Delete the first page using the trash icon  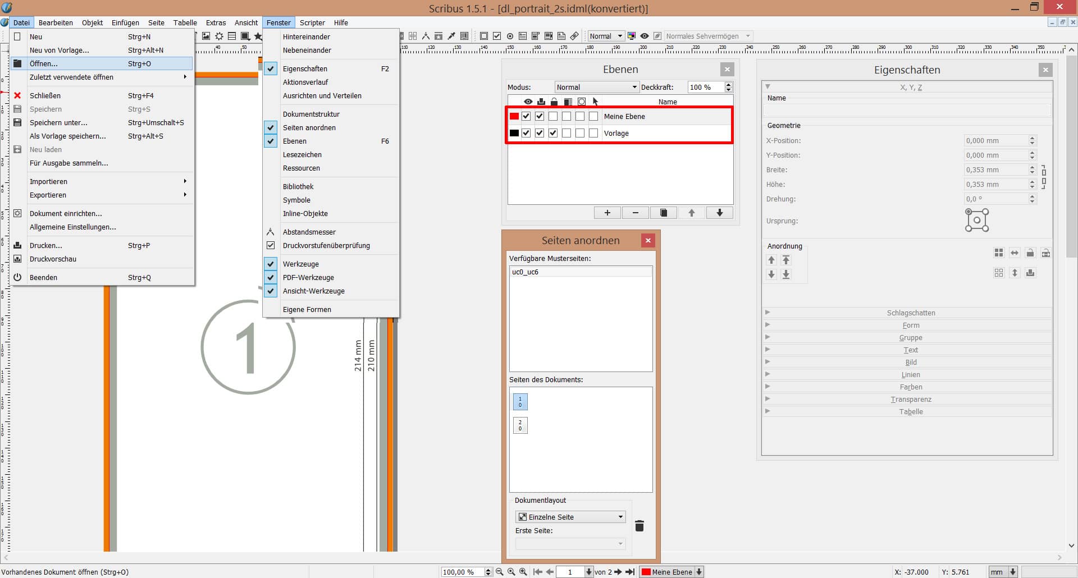(639, 526)
